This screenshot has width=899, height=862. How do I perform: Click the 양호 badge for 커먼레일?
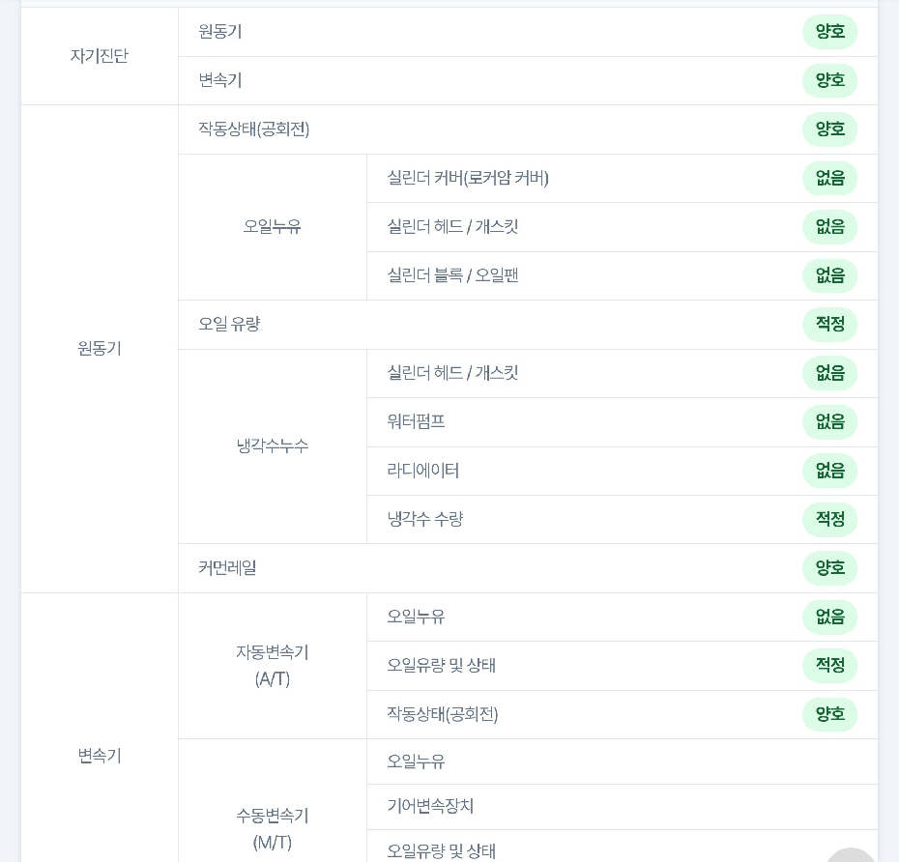[x=829, y=568]
